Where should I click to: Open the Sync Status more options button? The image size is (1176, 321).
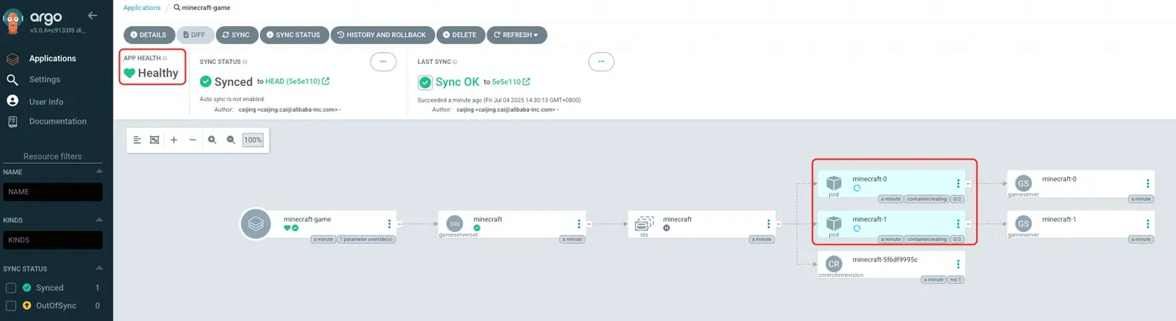(383, 61)
